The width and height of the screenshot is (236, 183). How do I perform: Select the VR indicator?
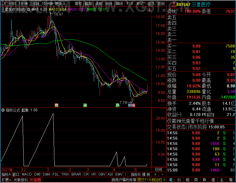(x=94, y=174)
